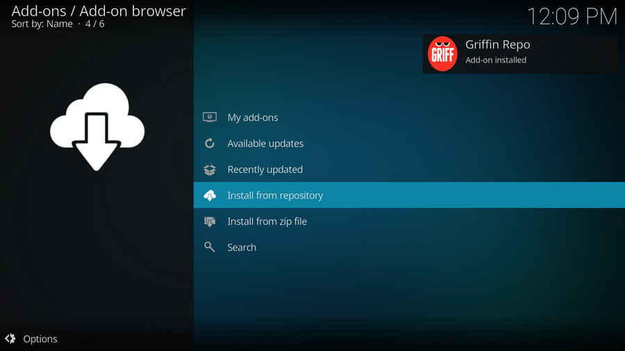Click the cloud icon beside Install from repository

(210, 196)
